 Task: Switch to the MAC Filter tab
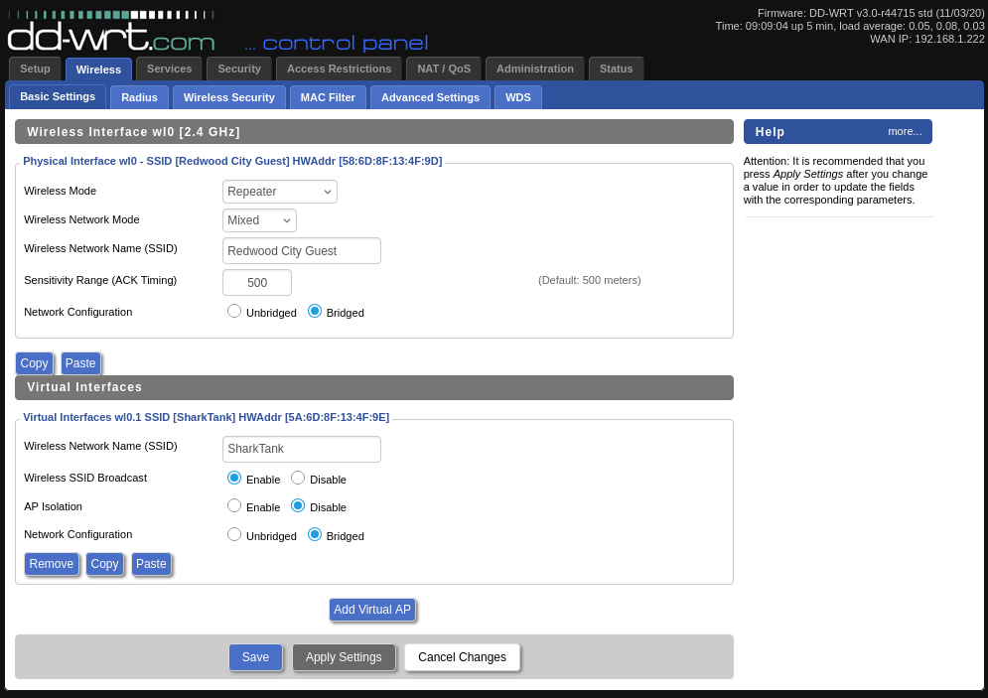tap(328, 97)
